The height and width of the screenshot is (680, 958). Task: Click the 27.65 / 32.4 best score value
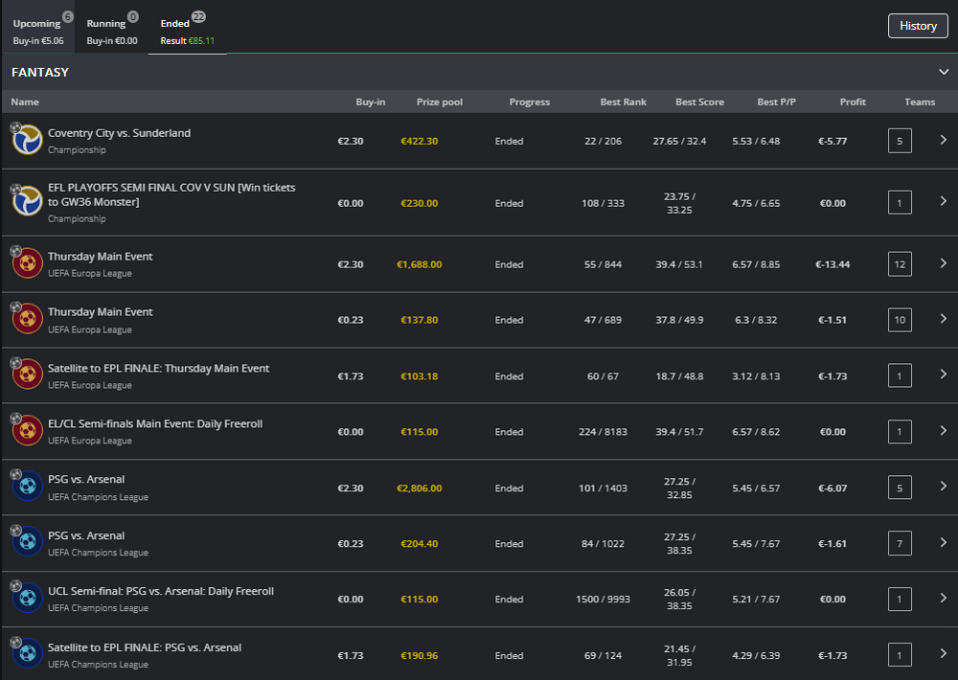coord(679,141)
